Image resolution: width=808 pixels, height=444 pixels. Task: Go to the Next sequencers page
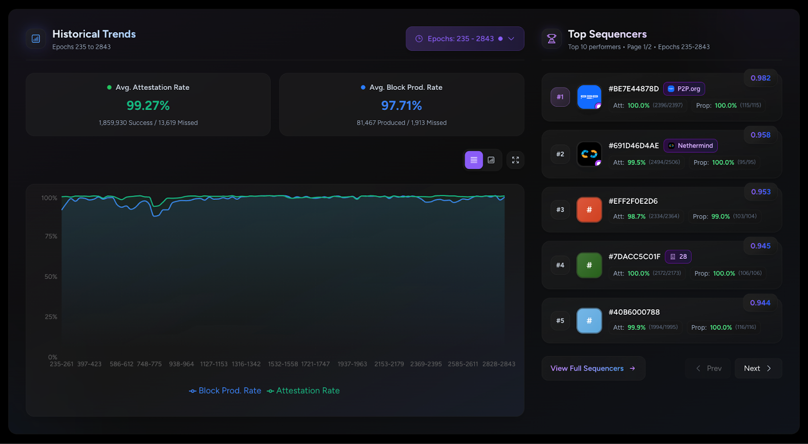coord(758,368)
